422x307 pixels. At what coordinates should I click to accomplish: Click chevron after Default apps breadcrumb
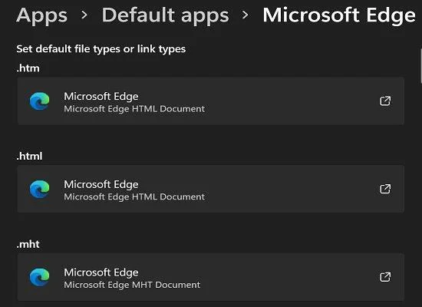(246, 15)
